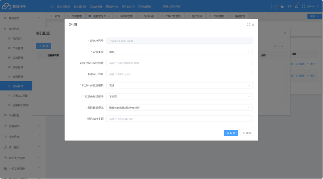Open the 车位引导 top menu
This screenshot has width=323, height=179.
click(x=128, y=7)
